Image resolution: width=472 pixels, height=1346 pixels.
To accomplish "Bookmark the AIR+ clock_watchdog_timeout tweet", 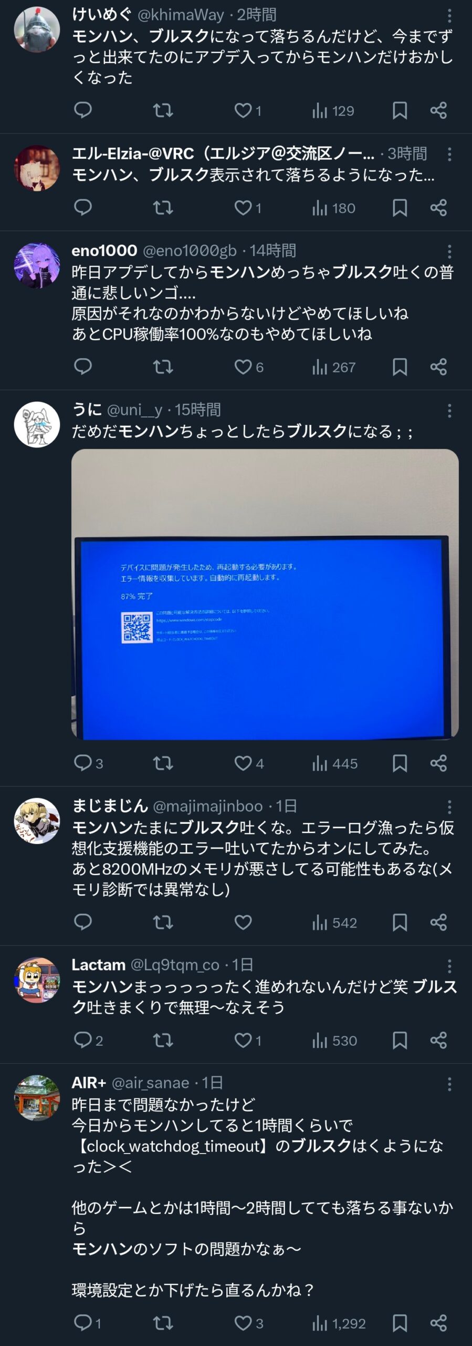I will point(400,1323).
